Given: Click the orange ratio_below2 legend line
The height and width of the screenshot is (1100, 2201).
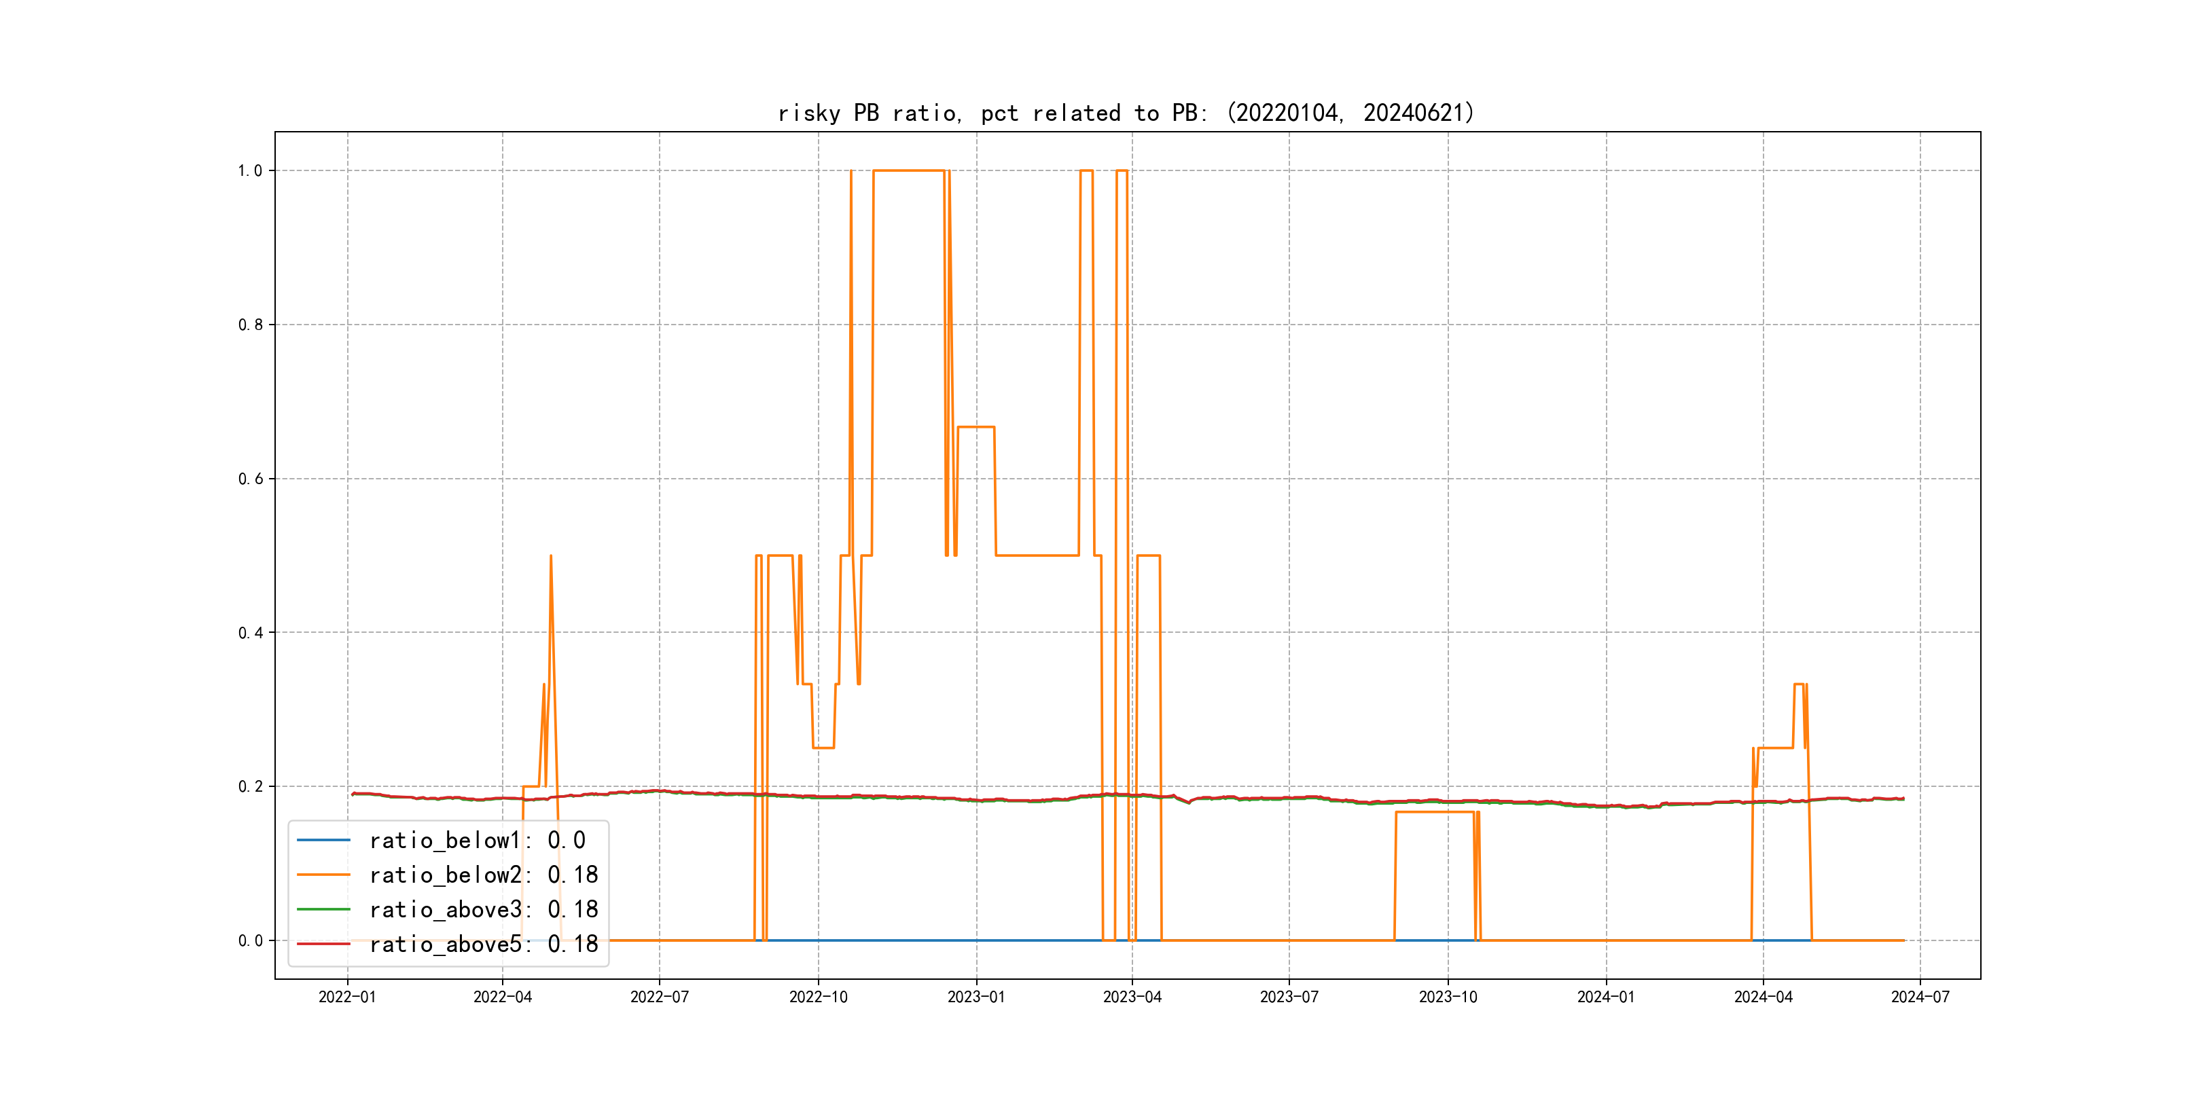Looking at the screenshot, I should coord(323,875).
